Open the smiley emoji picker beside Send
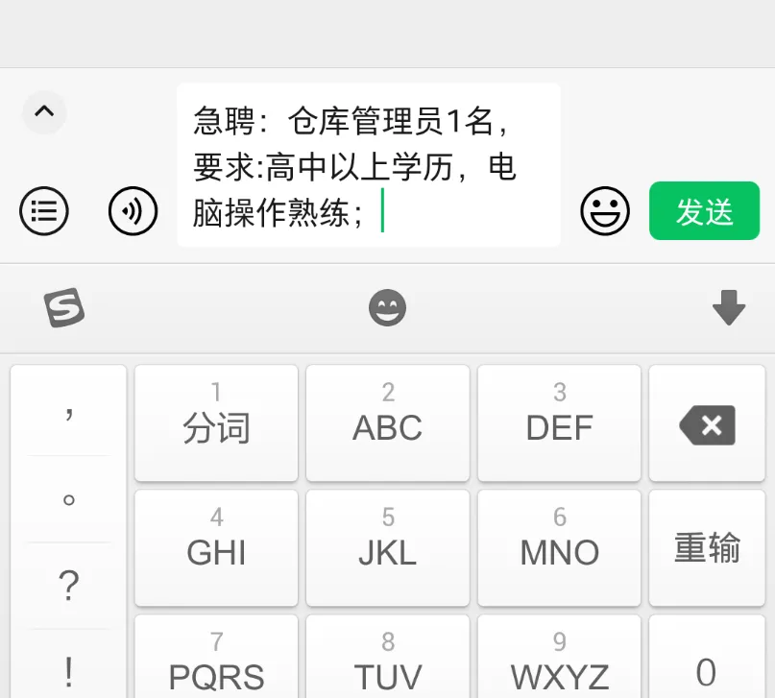The width and height of the screenshot is (775, 698). click(605, 211)
